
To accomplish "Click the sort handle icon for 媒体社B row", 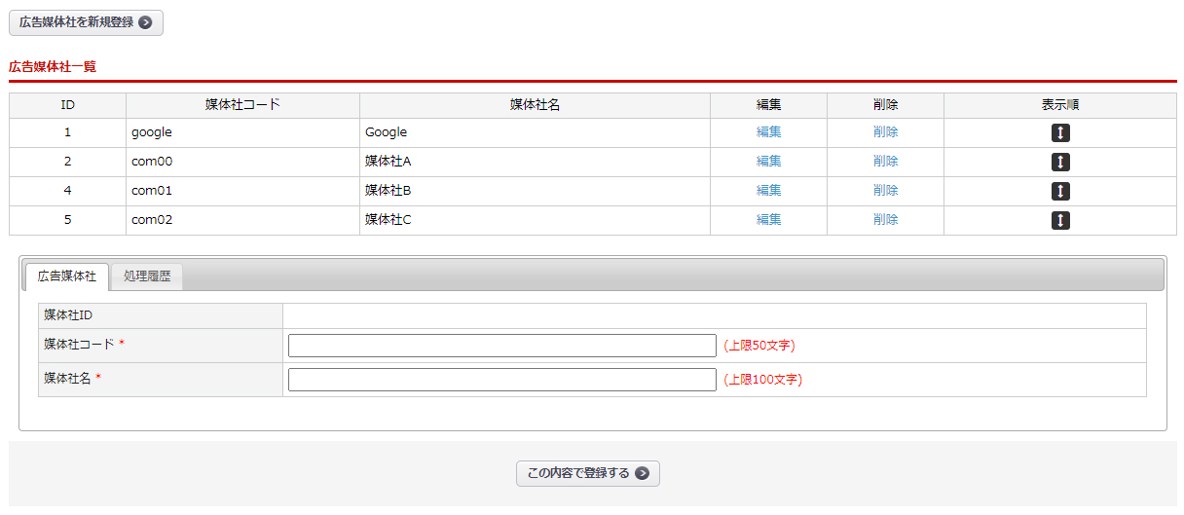I will click(1060, 192).
